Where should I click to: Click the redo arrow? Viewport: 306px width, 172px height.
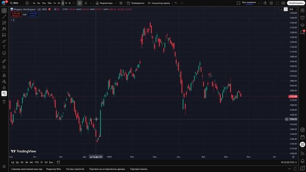pos(182,3)
